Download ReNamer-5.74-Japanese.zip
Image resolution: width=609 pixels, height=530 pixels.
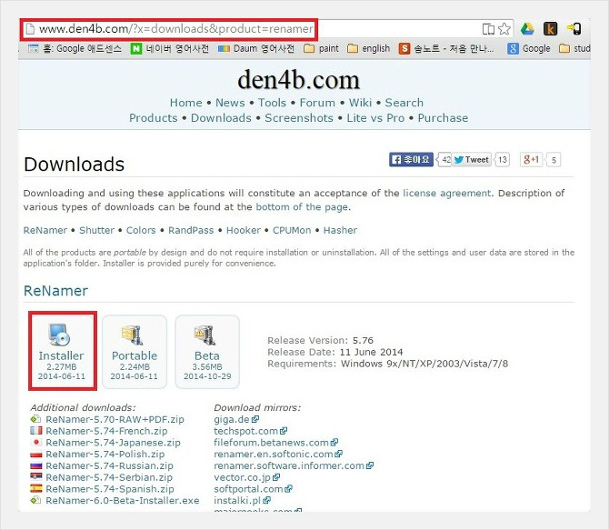pyautogui.click(x=113, y=443)
